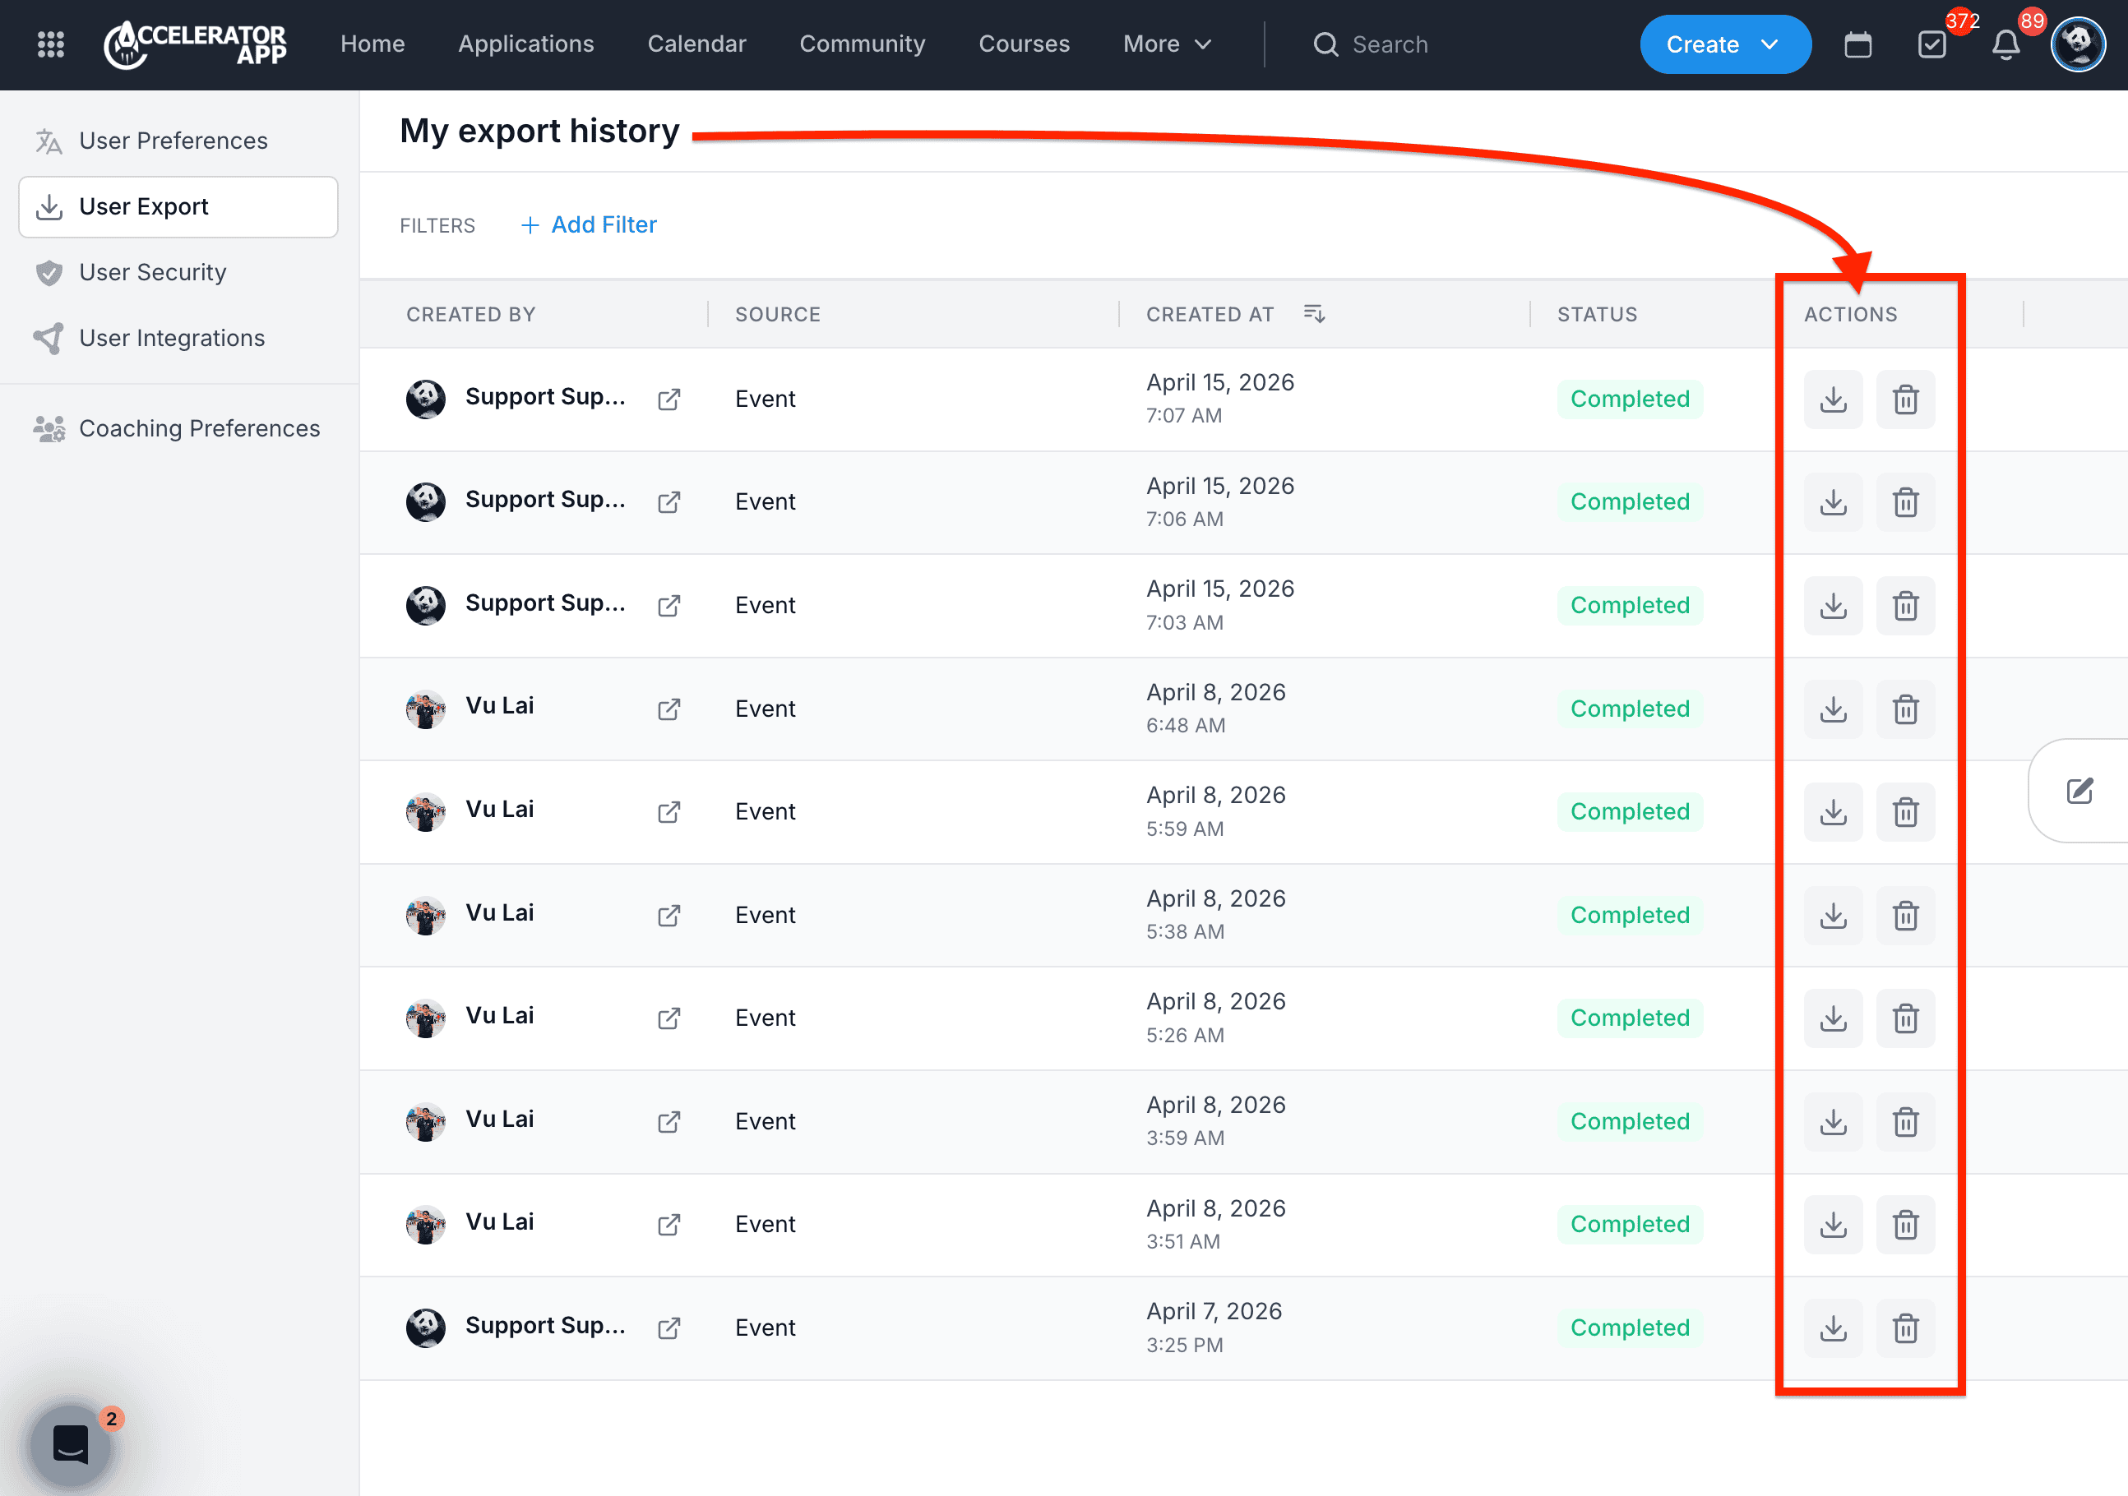Open User Security settings in the sidebar
Viewport: 2128px width, 1496px height.
pyautogui.click(x=152, y=272)
